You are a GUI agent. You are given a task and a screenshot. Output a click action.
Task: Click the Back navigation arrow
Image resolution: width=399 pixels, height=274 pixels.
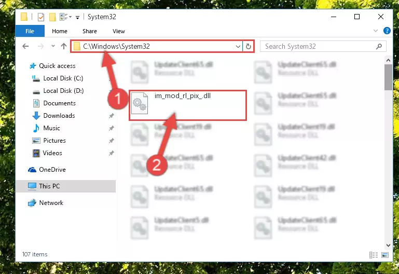25,46
